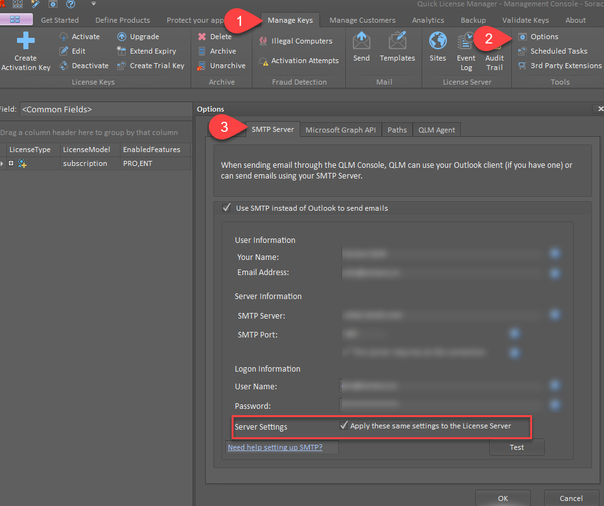Screen dimensions: 604x506
Task: Open Scheduled Tasks in Tools
Action: click(x=558, y=51)
